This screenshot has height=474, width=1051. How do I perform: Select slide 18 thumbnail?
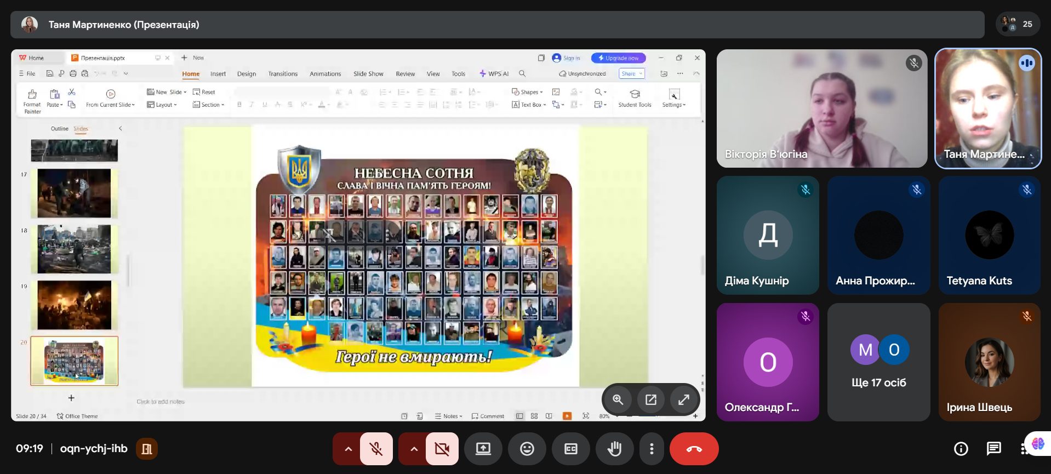(x=74, y=249)
